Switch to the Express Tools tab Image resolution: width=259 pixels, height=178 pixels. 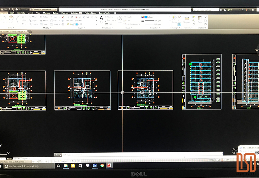click(x=105, y=13)
